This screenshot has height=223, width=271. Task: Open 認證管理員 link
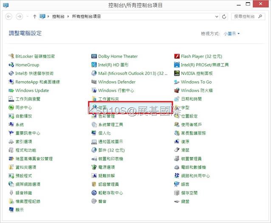pyautogui.click(x=109, y=184)
